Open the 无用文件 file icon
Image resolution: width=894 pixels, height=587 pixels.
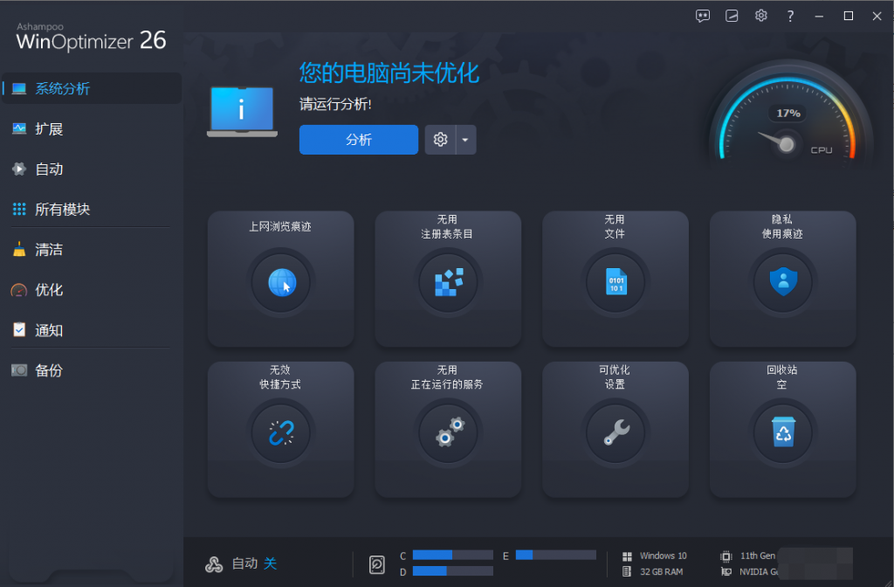[615, 281]
